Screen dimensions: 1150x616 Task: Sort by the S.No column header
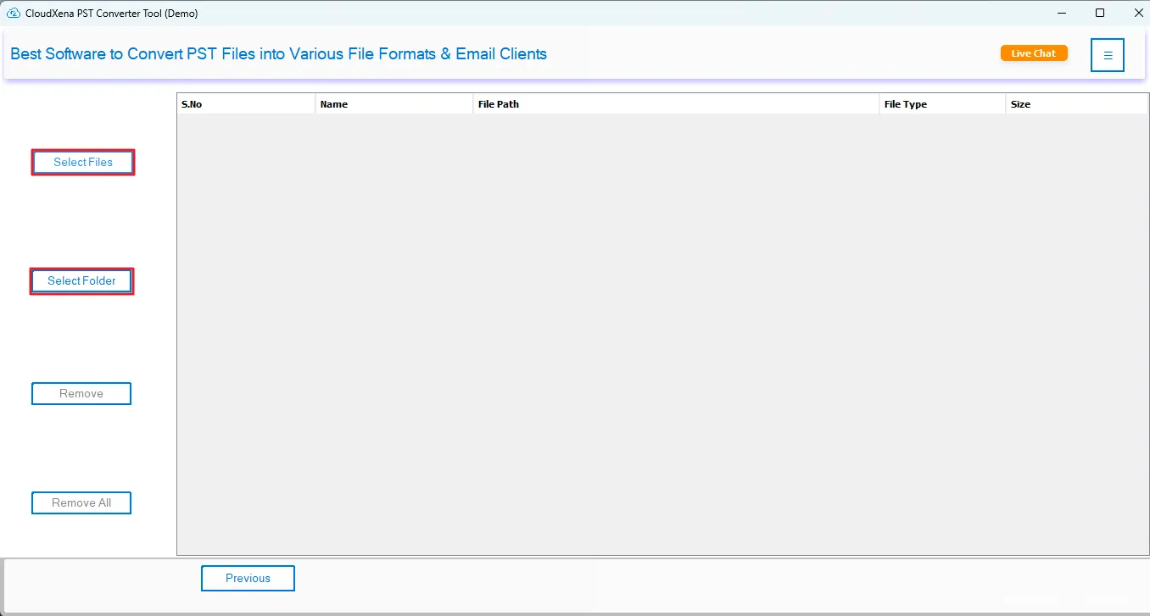pyautogui.click(x=246, y=104)
